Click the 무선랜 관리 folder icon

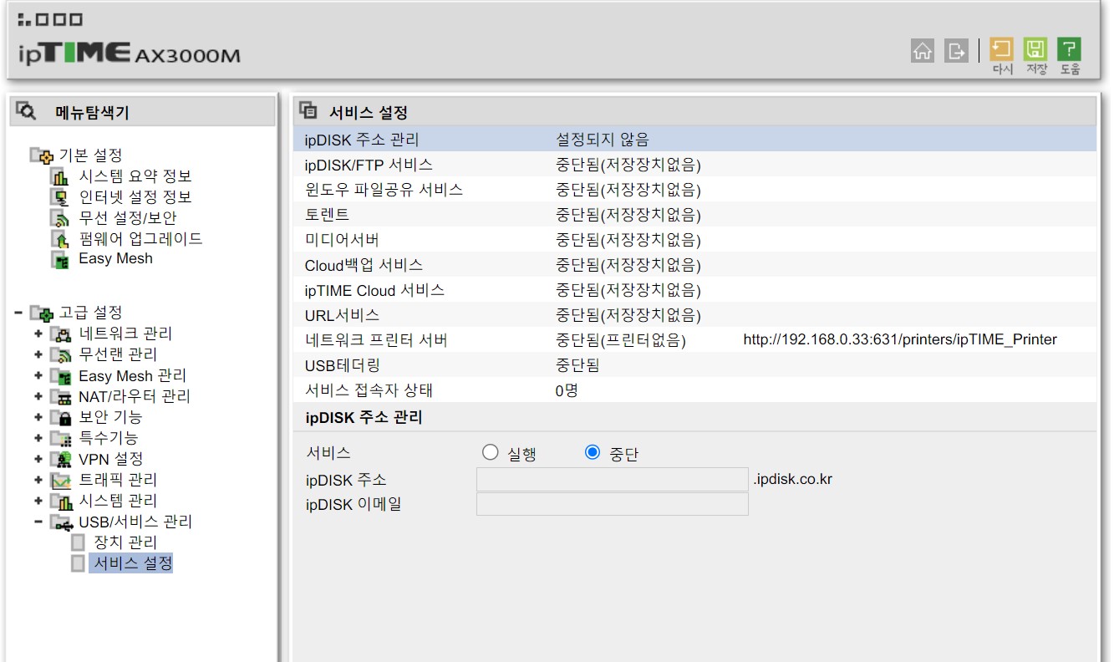click(61, 355)
